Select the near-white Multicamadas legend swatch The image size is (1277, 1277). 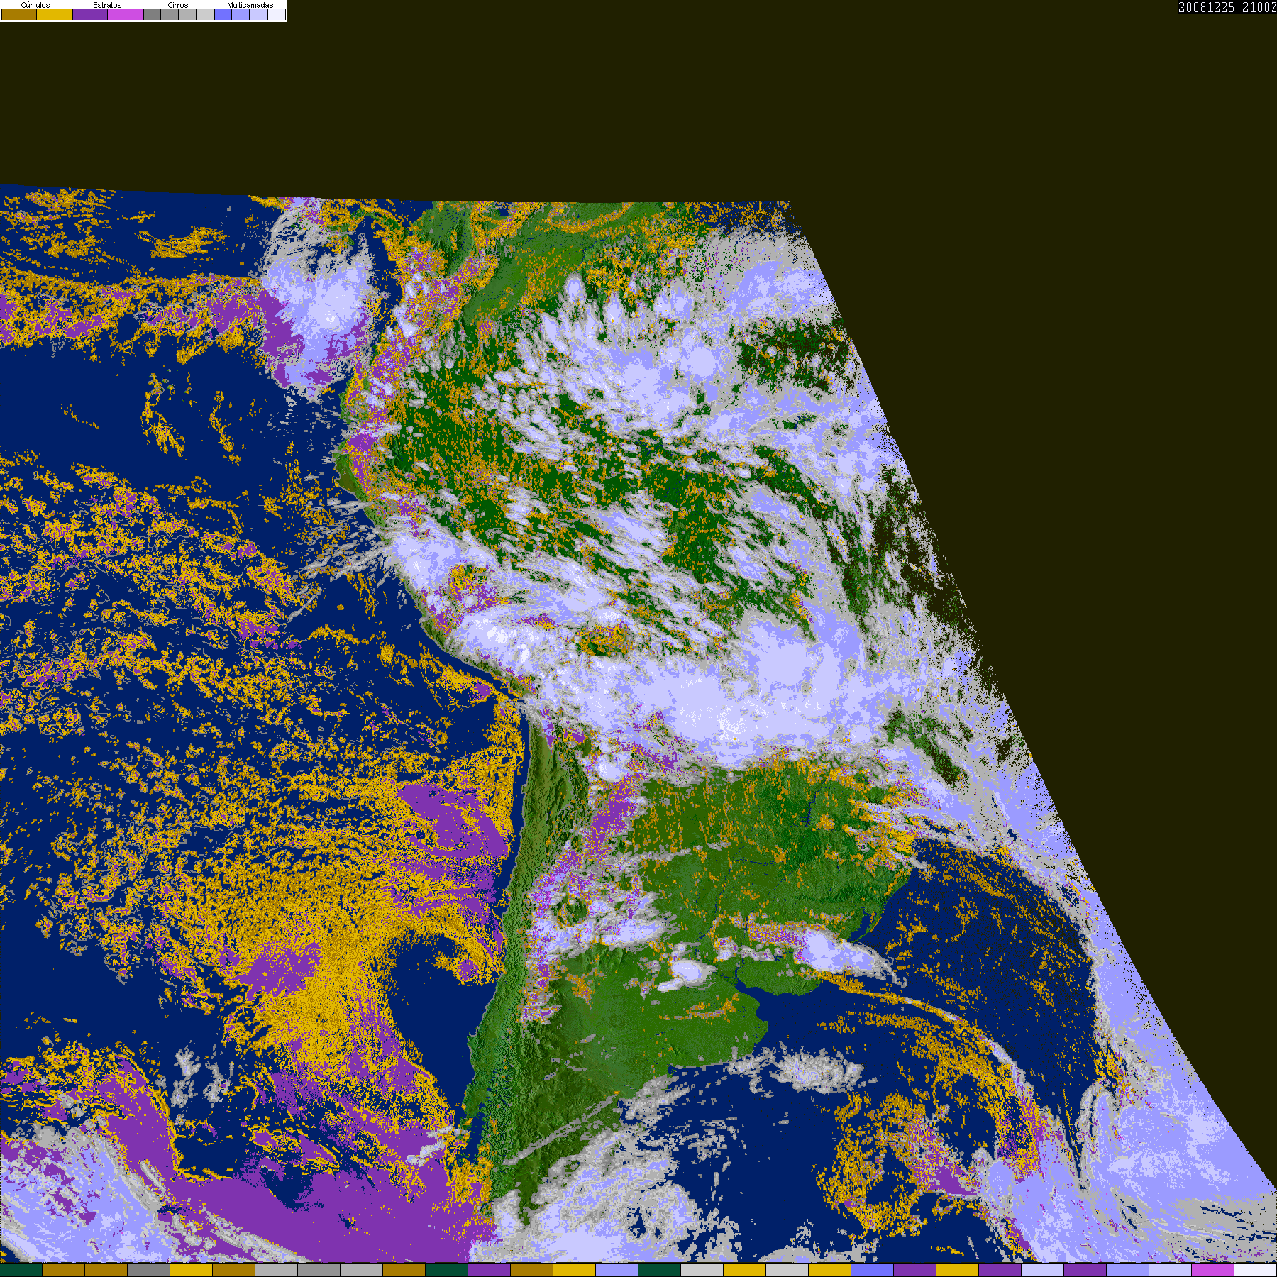(x=277, y=14)
